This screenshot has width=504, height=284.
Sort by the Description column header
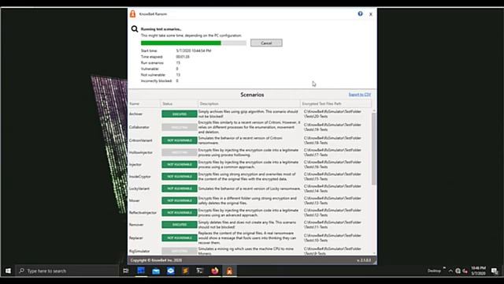point(249,103)
